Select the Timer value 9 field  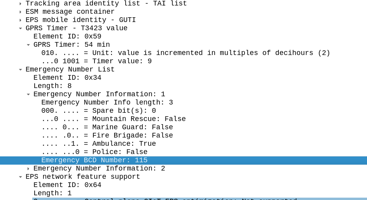click(x=96, y=61)
